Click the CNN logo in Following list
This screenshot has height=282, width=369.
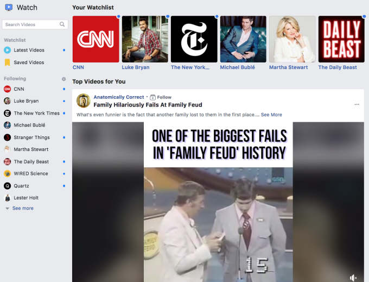click(x=8, y=89)
